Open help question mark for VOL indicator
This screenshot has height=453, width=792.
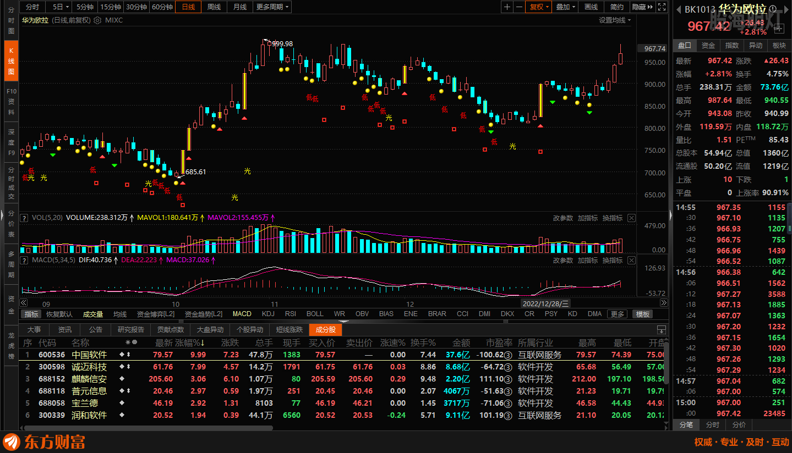pos(24,218)
